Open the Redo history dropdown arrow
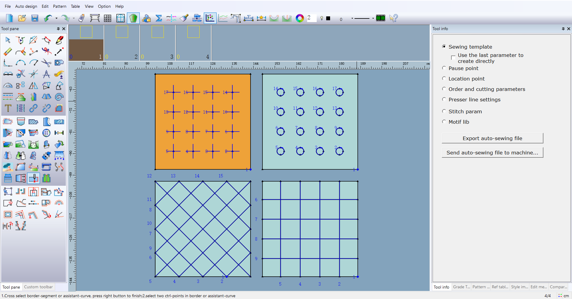The image size is (572, 299). 74,18
